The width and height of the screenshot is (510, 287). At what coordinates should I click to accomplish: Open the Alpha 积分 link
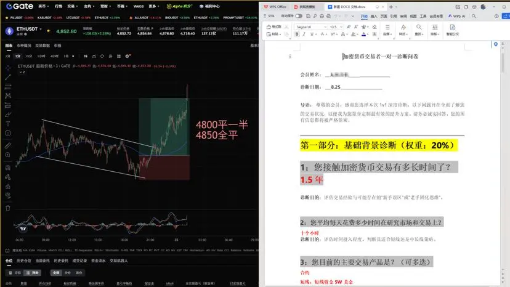tap(179, 6)
